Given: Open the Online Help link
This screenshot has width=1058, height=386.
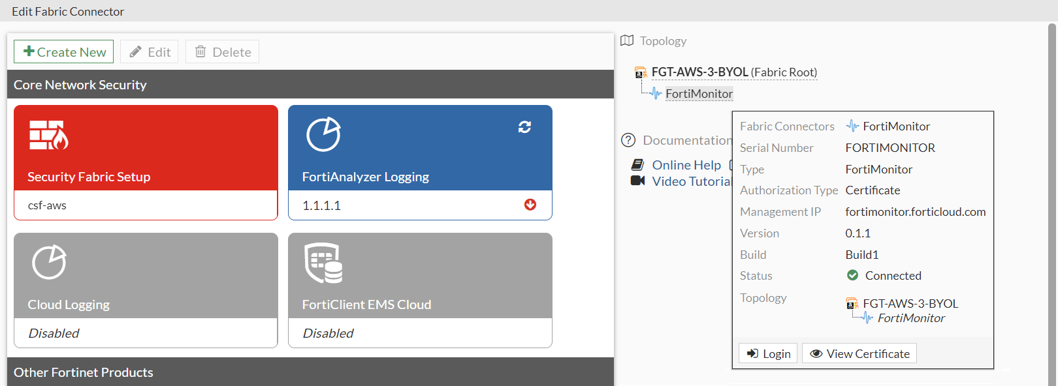Looking at the screenshot, I should [x=686, y=165].
